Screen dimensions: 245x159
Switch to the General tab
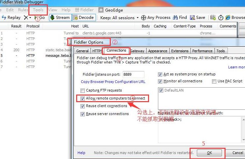click(82, 51)
